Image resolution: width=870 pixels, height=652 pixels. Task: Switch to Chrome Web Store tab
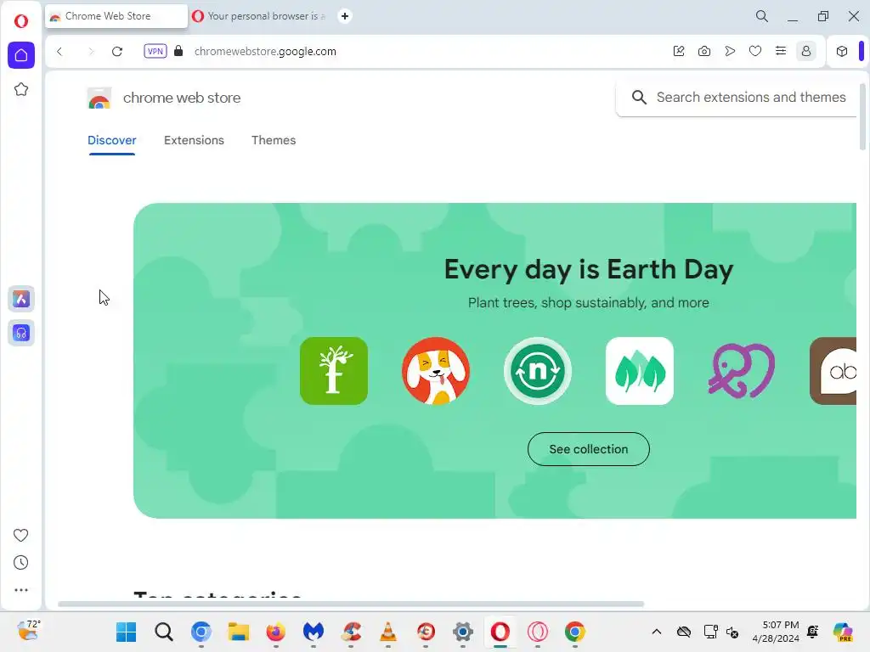coord(116,16)
